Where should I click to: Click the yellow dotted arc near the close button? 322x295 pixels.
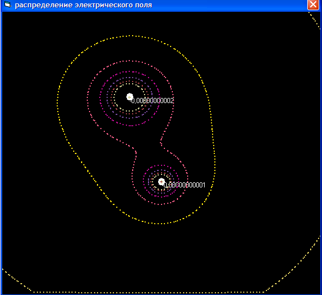[314, 20]
